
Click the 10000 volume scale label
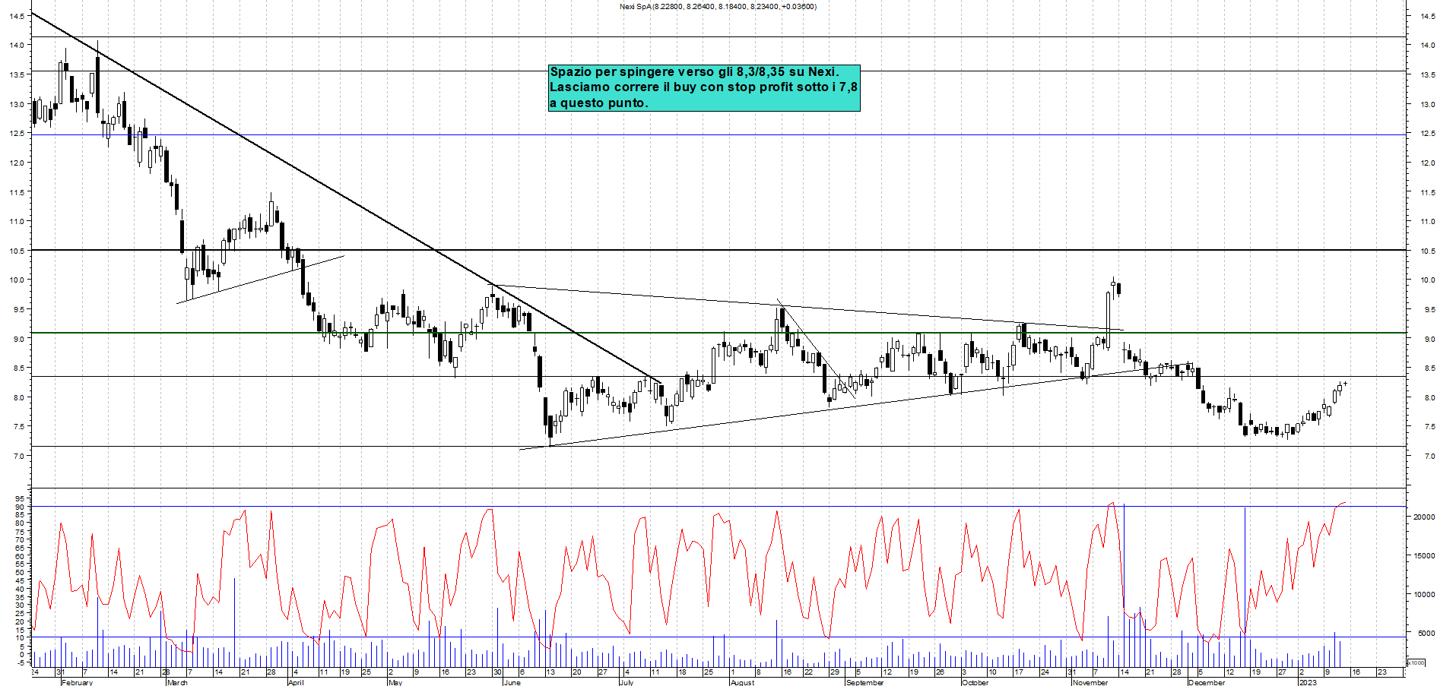1423,594
